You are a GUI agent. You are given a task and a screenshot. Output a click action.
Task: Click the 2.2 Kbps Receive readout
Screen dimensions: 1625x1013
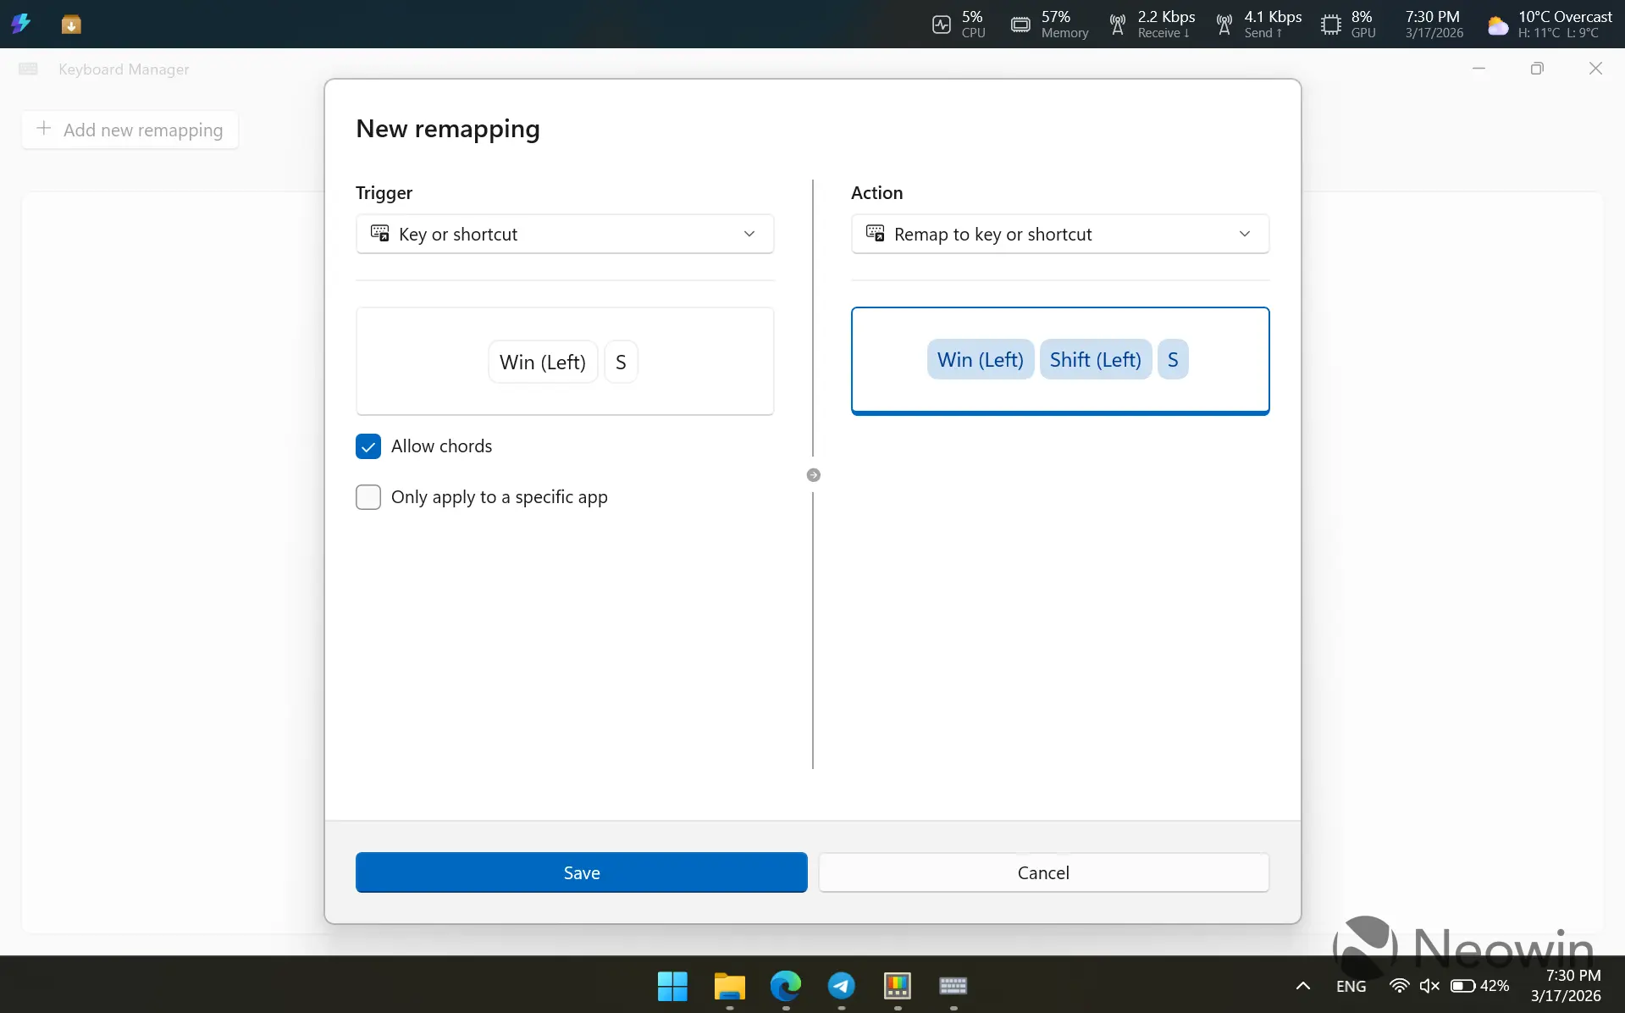(1166, 25)
